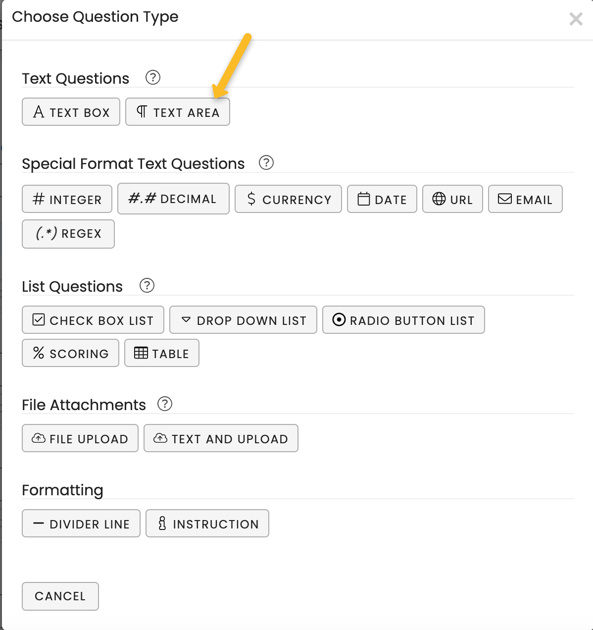Viewport: 593px width, 630px height.
Task: Click the cloud upload icon on File Upload
Action: [x=39, y=438]
